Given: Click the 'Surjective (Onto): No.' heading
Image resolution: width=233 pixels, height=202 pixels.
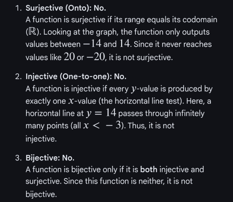Looking at the screenshot, I should click(x=66, y=8).
